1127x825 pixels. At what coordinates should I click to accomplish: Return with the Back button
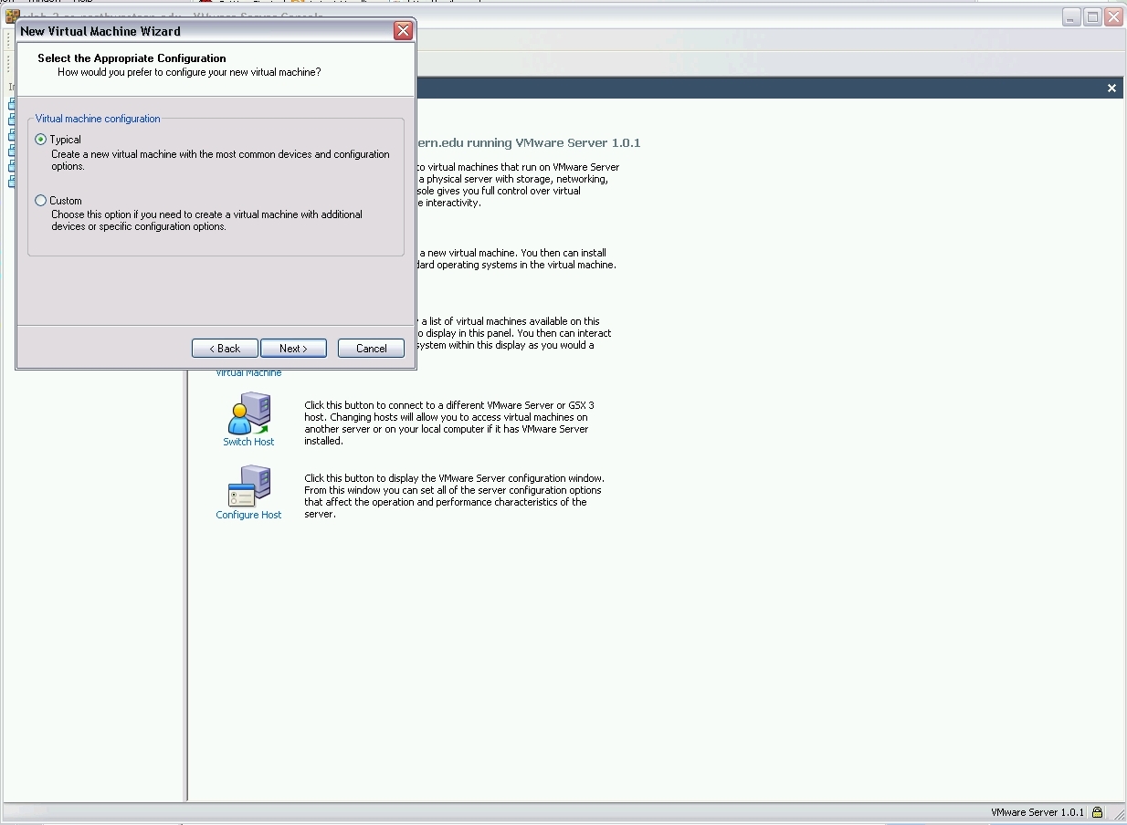[225, 349]
